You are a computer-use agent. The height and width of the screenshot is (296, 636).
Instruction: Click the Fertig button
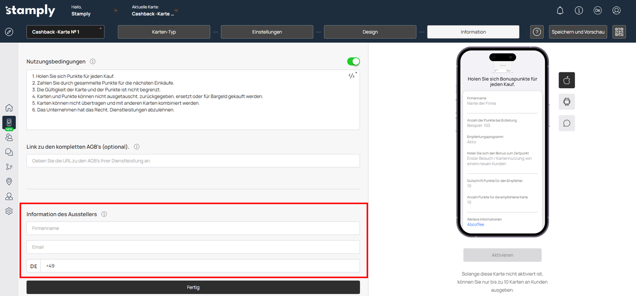[x=193, y=287]
